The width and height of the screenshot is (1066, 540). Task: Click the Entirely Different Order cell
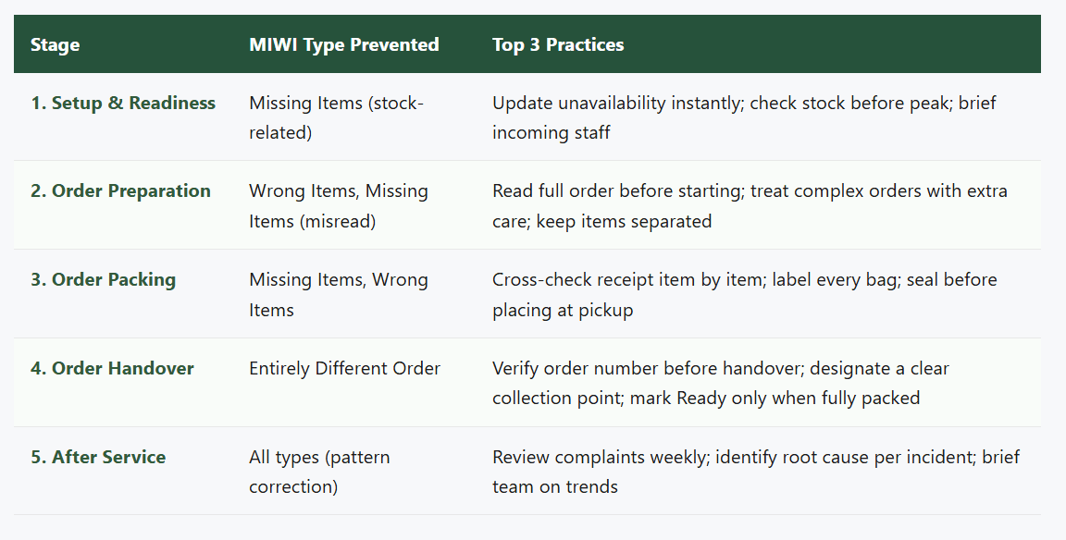[344, 368]
